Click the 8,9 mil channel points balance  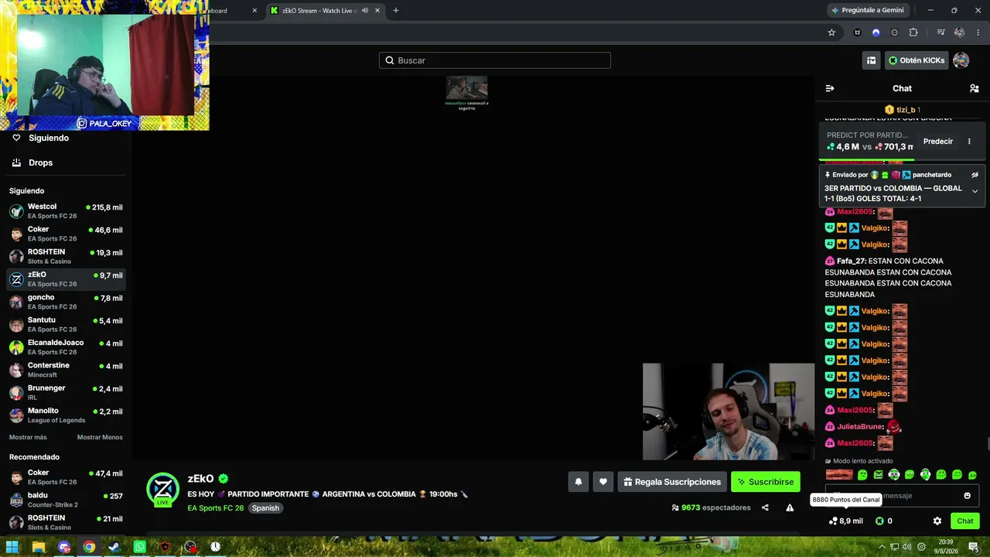[845, 521]
